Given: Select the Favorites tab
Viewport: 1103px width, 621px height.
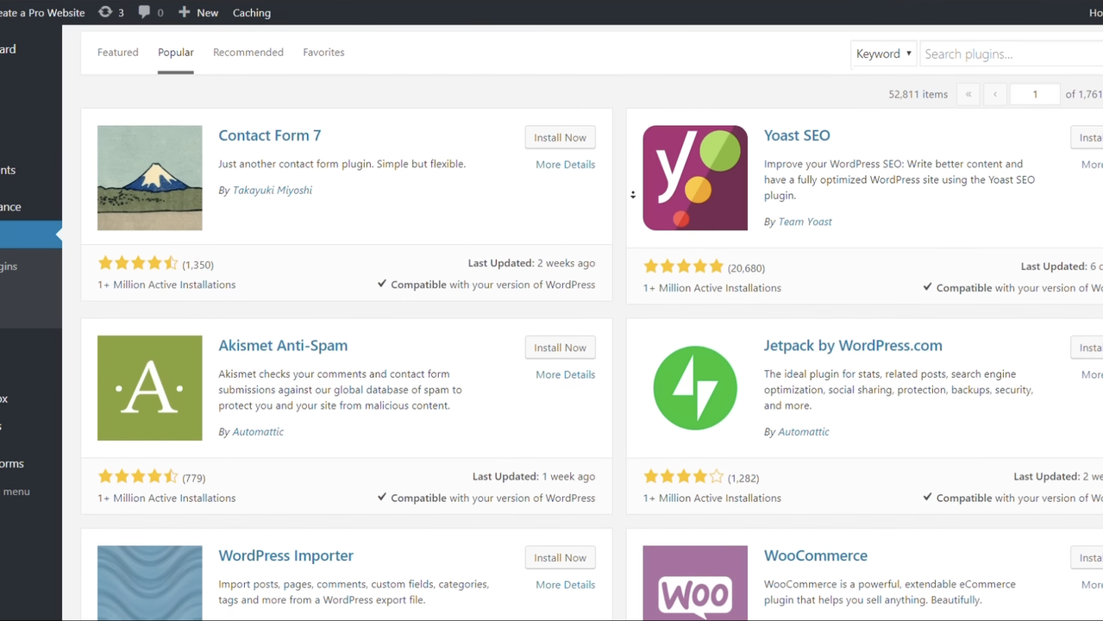Looking at the screenshot, I should 323,53.
